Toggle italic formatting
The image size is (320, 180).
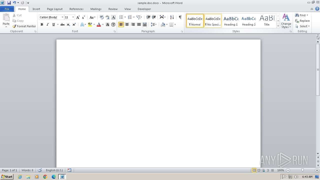point(47,24)
